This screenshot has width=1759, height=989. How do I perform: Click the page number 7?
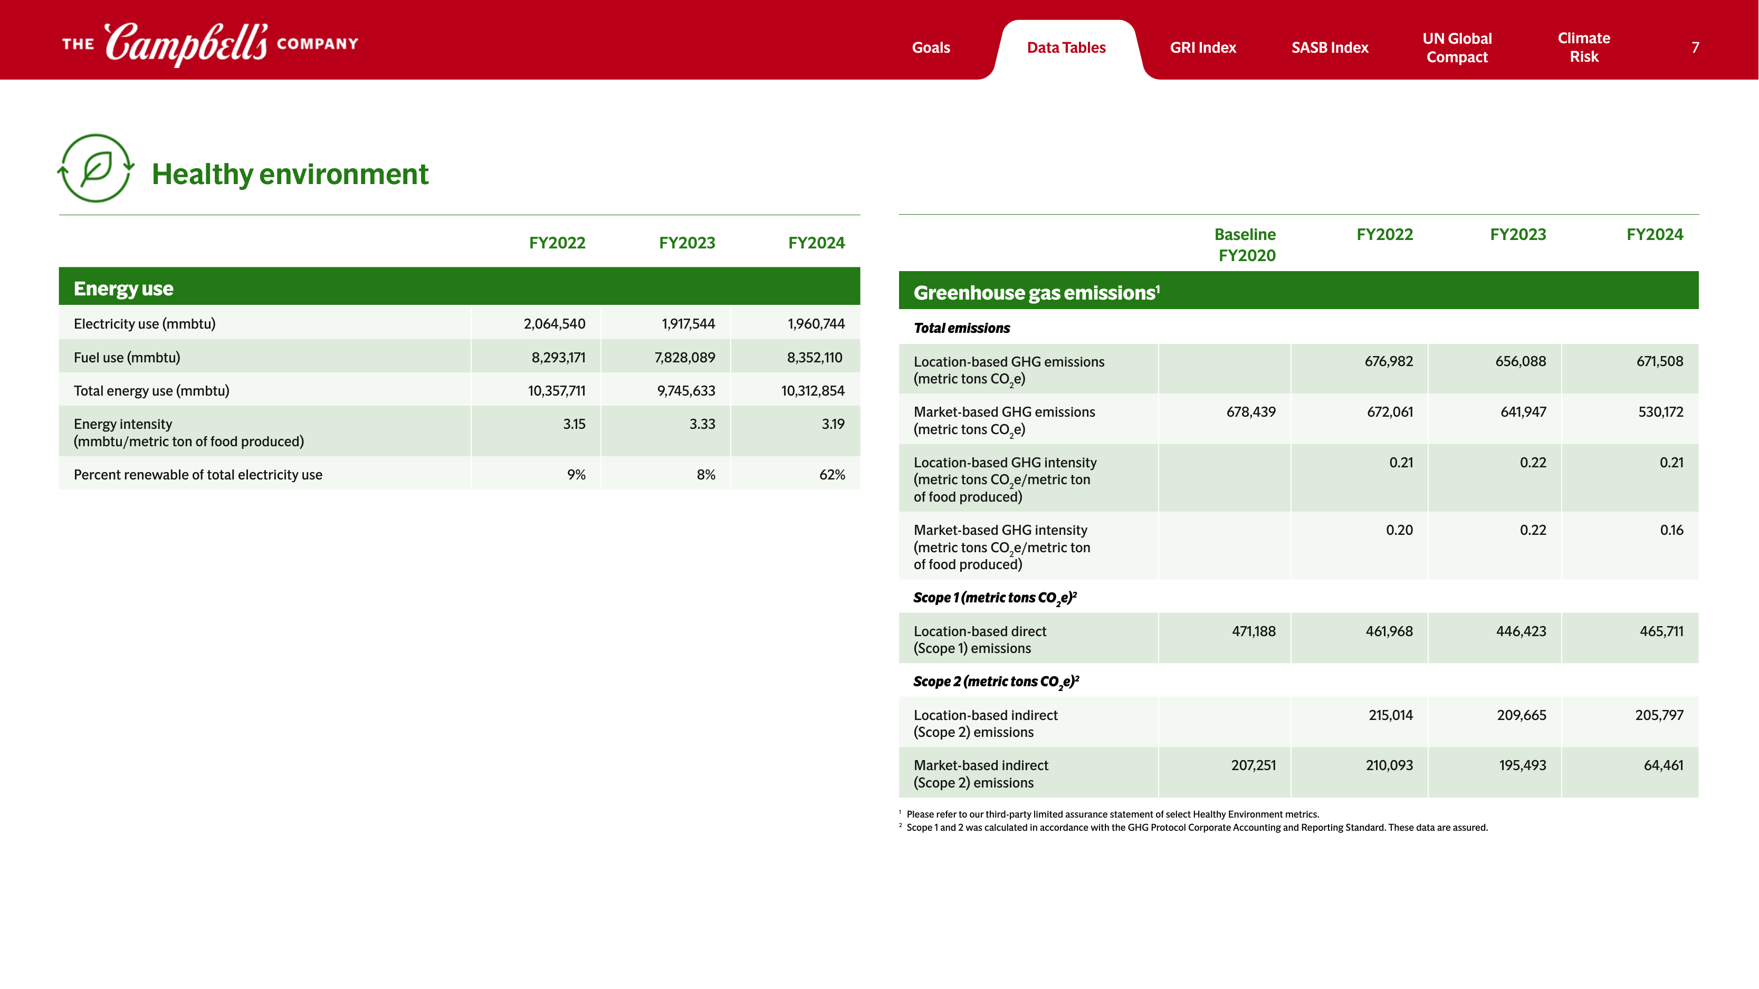click(1695, 48)
